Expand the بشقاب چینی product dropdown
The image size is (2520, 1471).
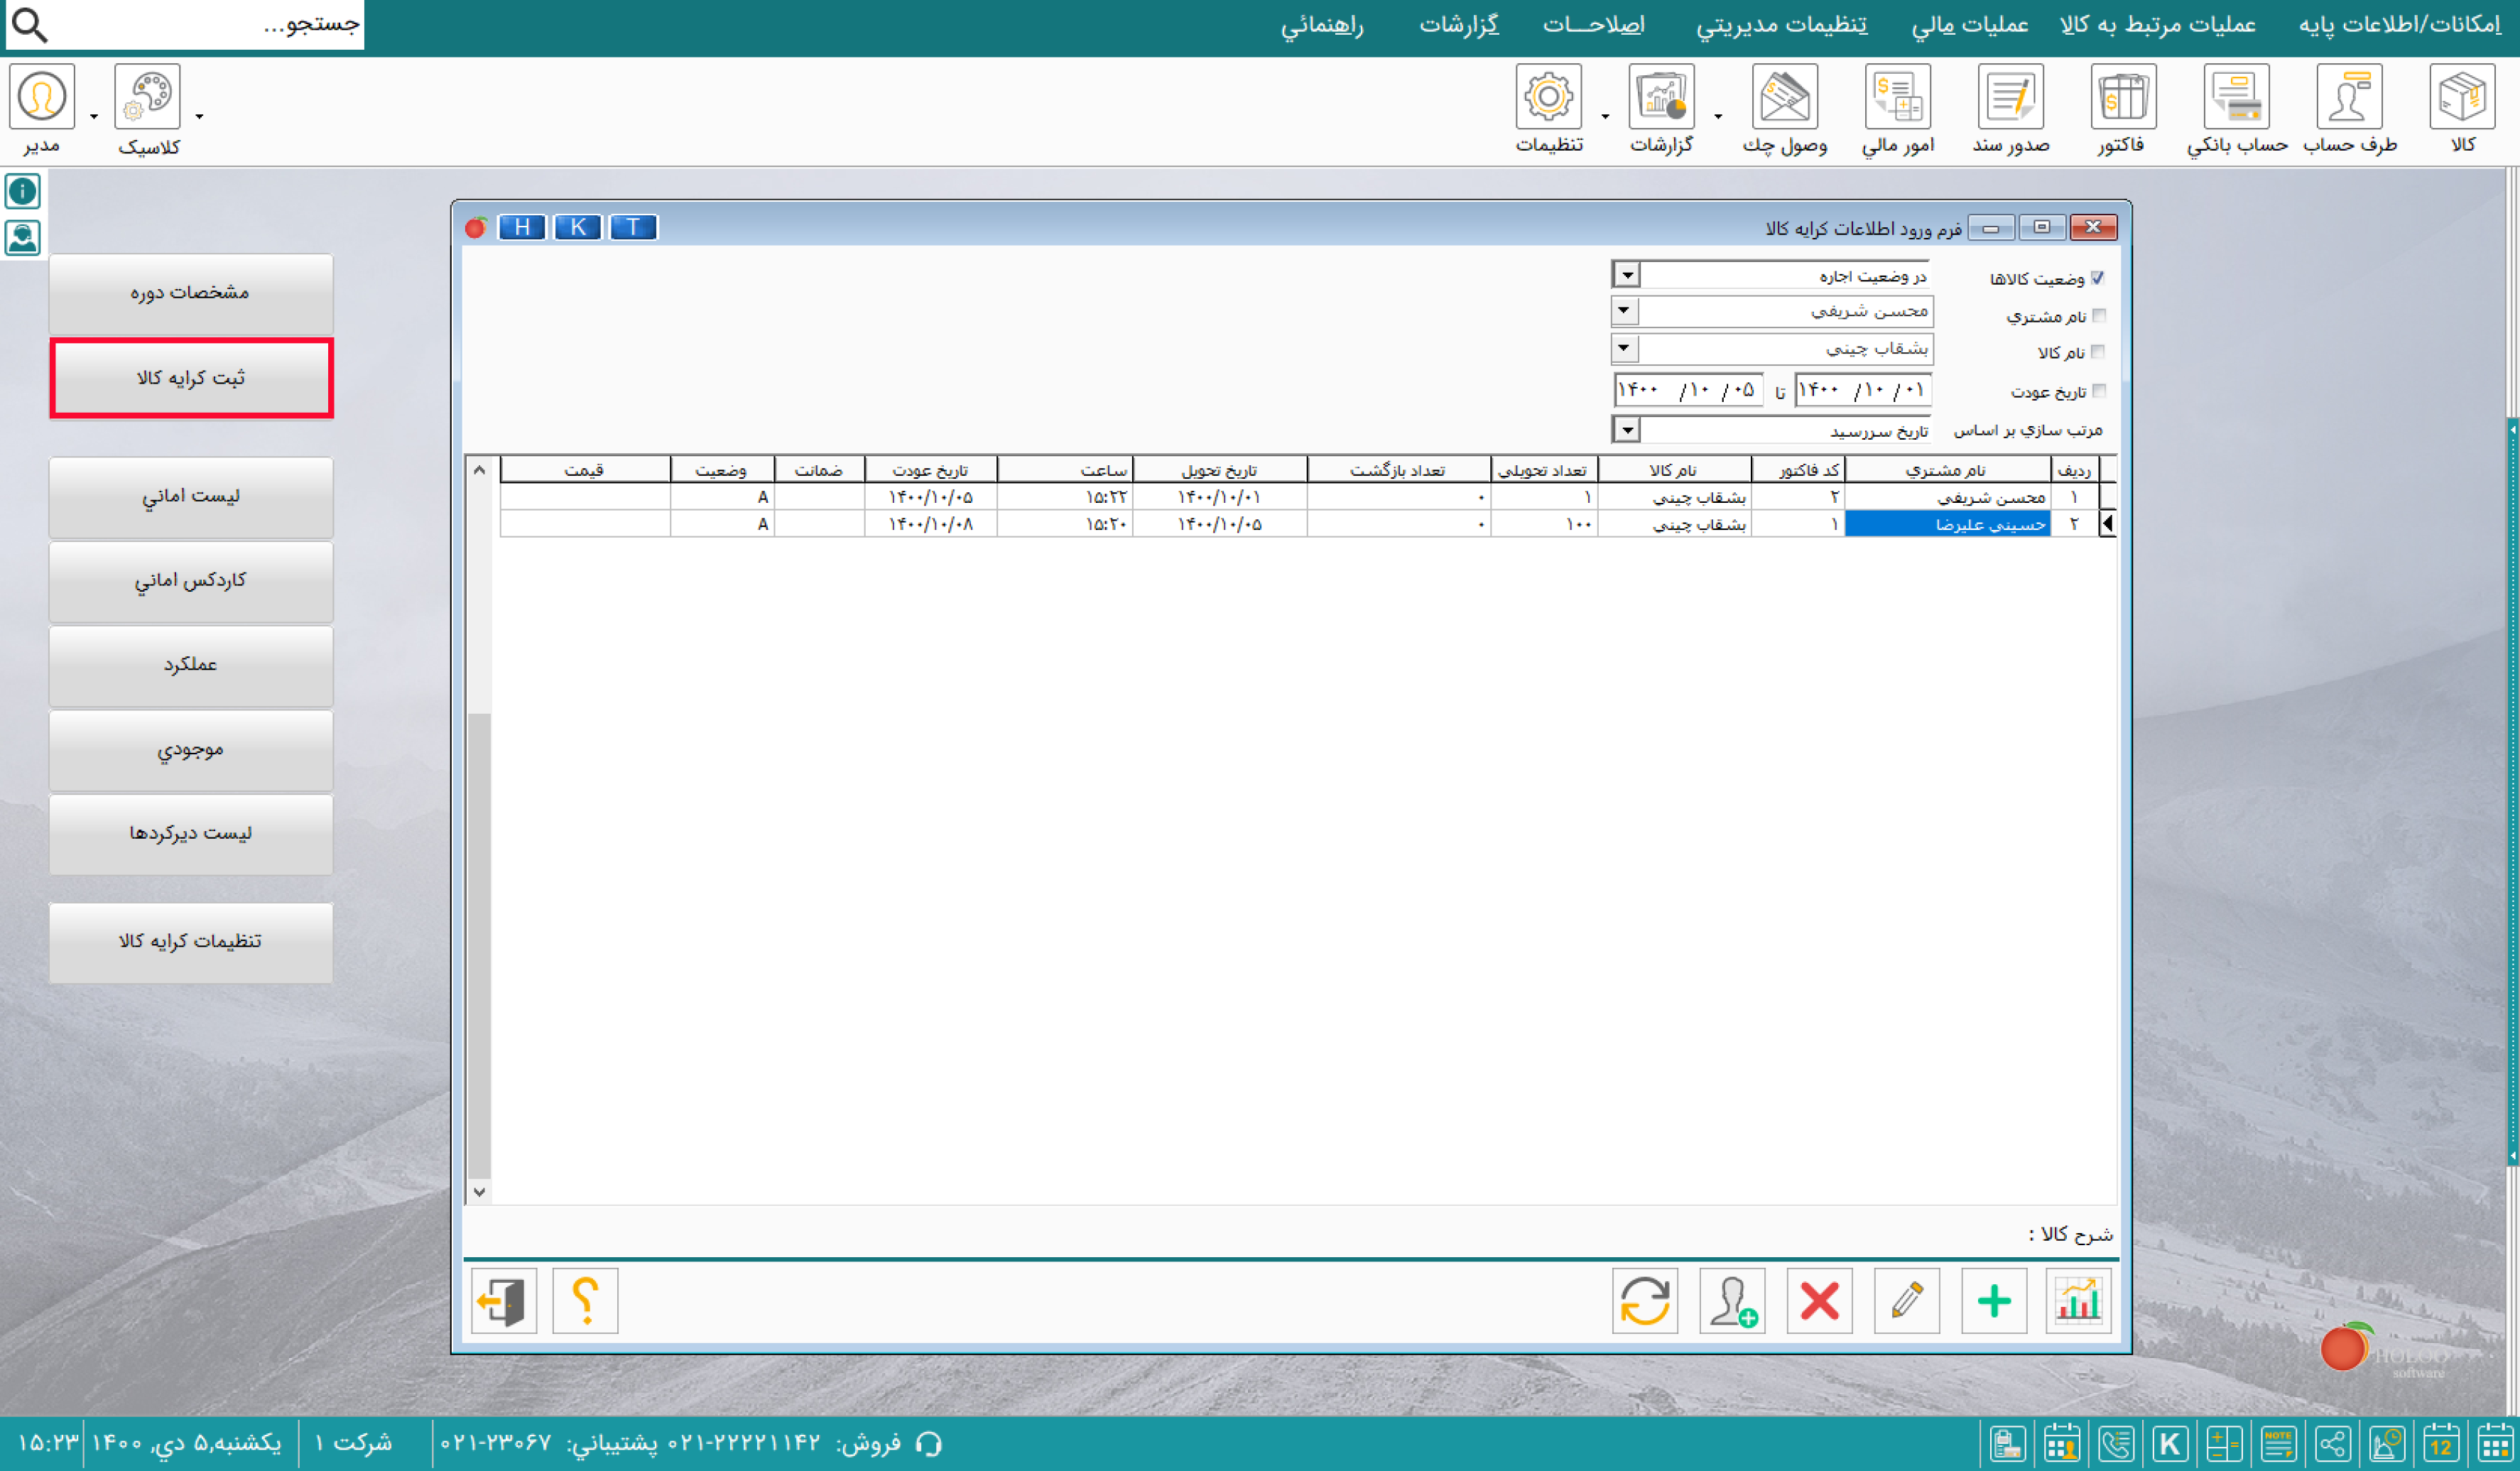tap(1624, 348)
